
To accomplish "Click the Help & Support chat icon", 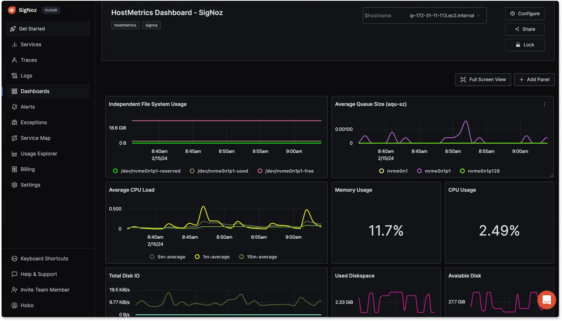I will [x=14, y=274].
